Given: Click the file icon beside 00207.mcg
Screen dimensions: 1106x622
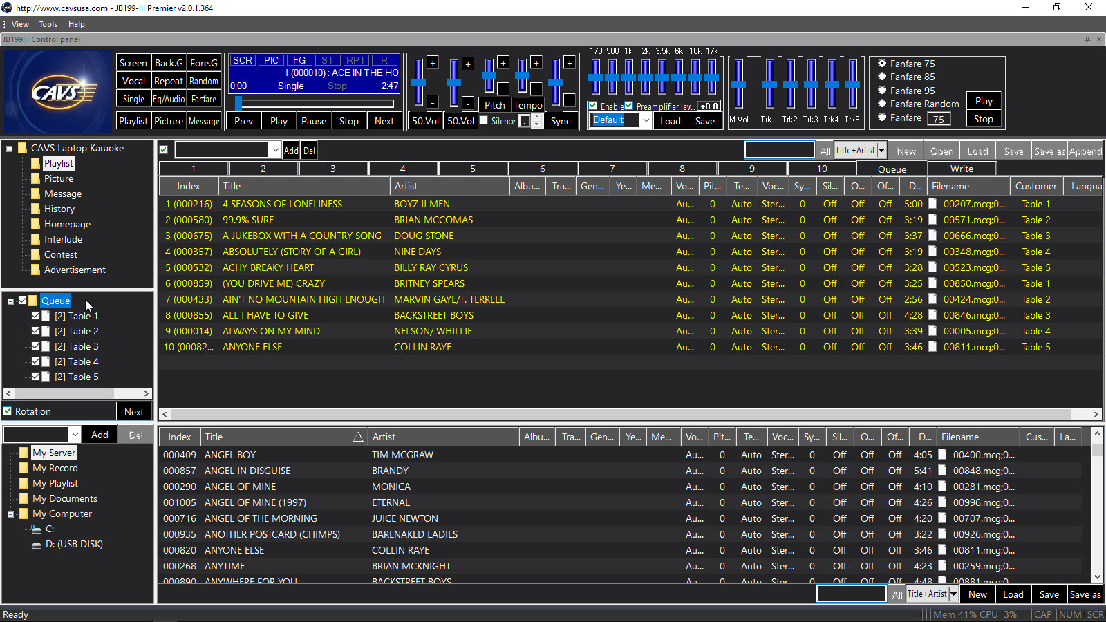Looking at the screenshot, I should click(x=933, y=204).
